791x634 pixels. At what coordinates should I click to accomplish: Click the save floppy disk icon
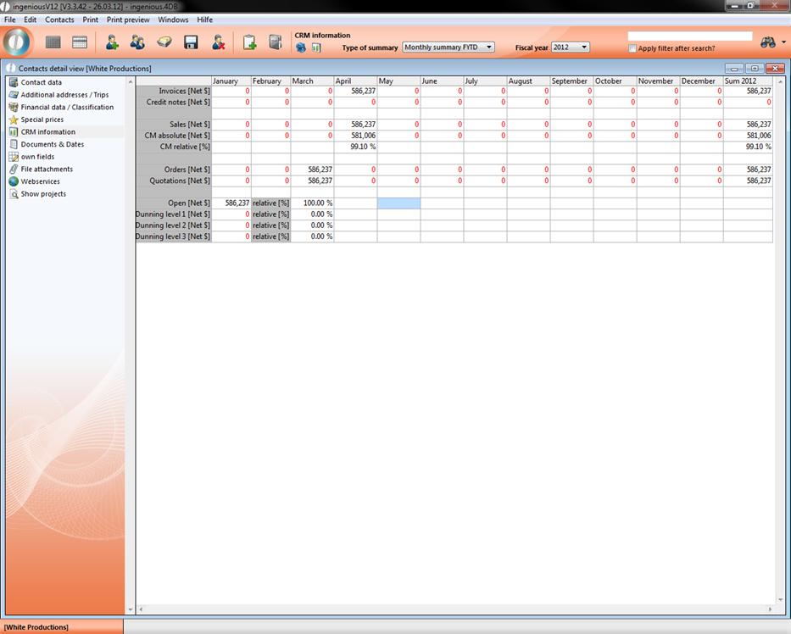tap(191, 42)
